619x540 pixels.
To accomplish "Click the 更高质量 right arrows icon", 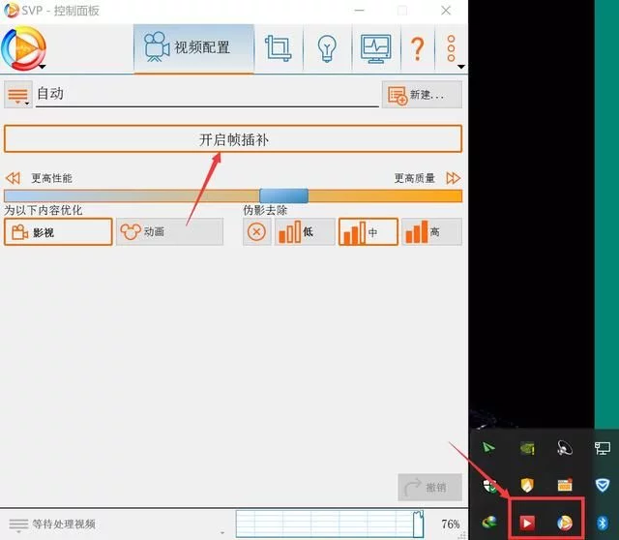I will [454, 178].
